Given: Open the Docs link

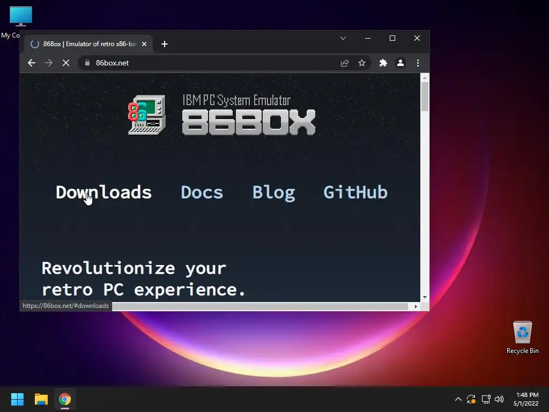Looking at the screenshot, I should (202, 193).
